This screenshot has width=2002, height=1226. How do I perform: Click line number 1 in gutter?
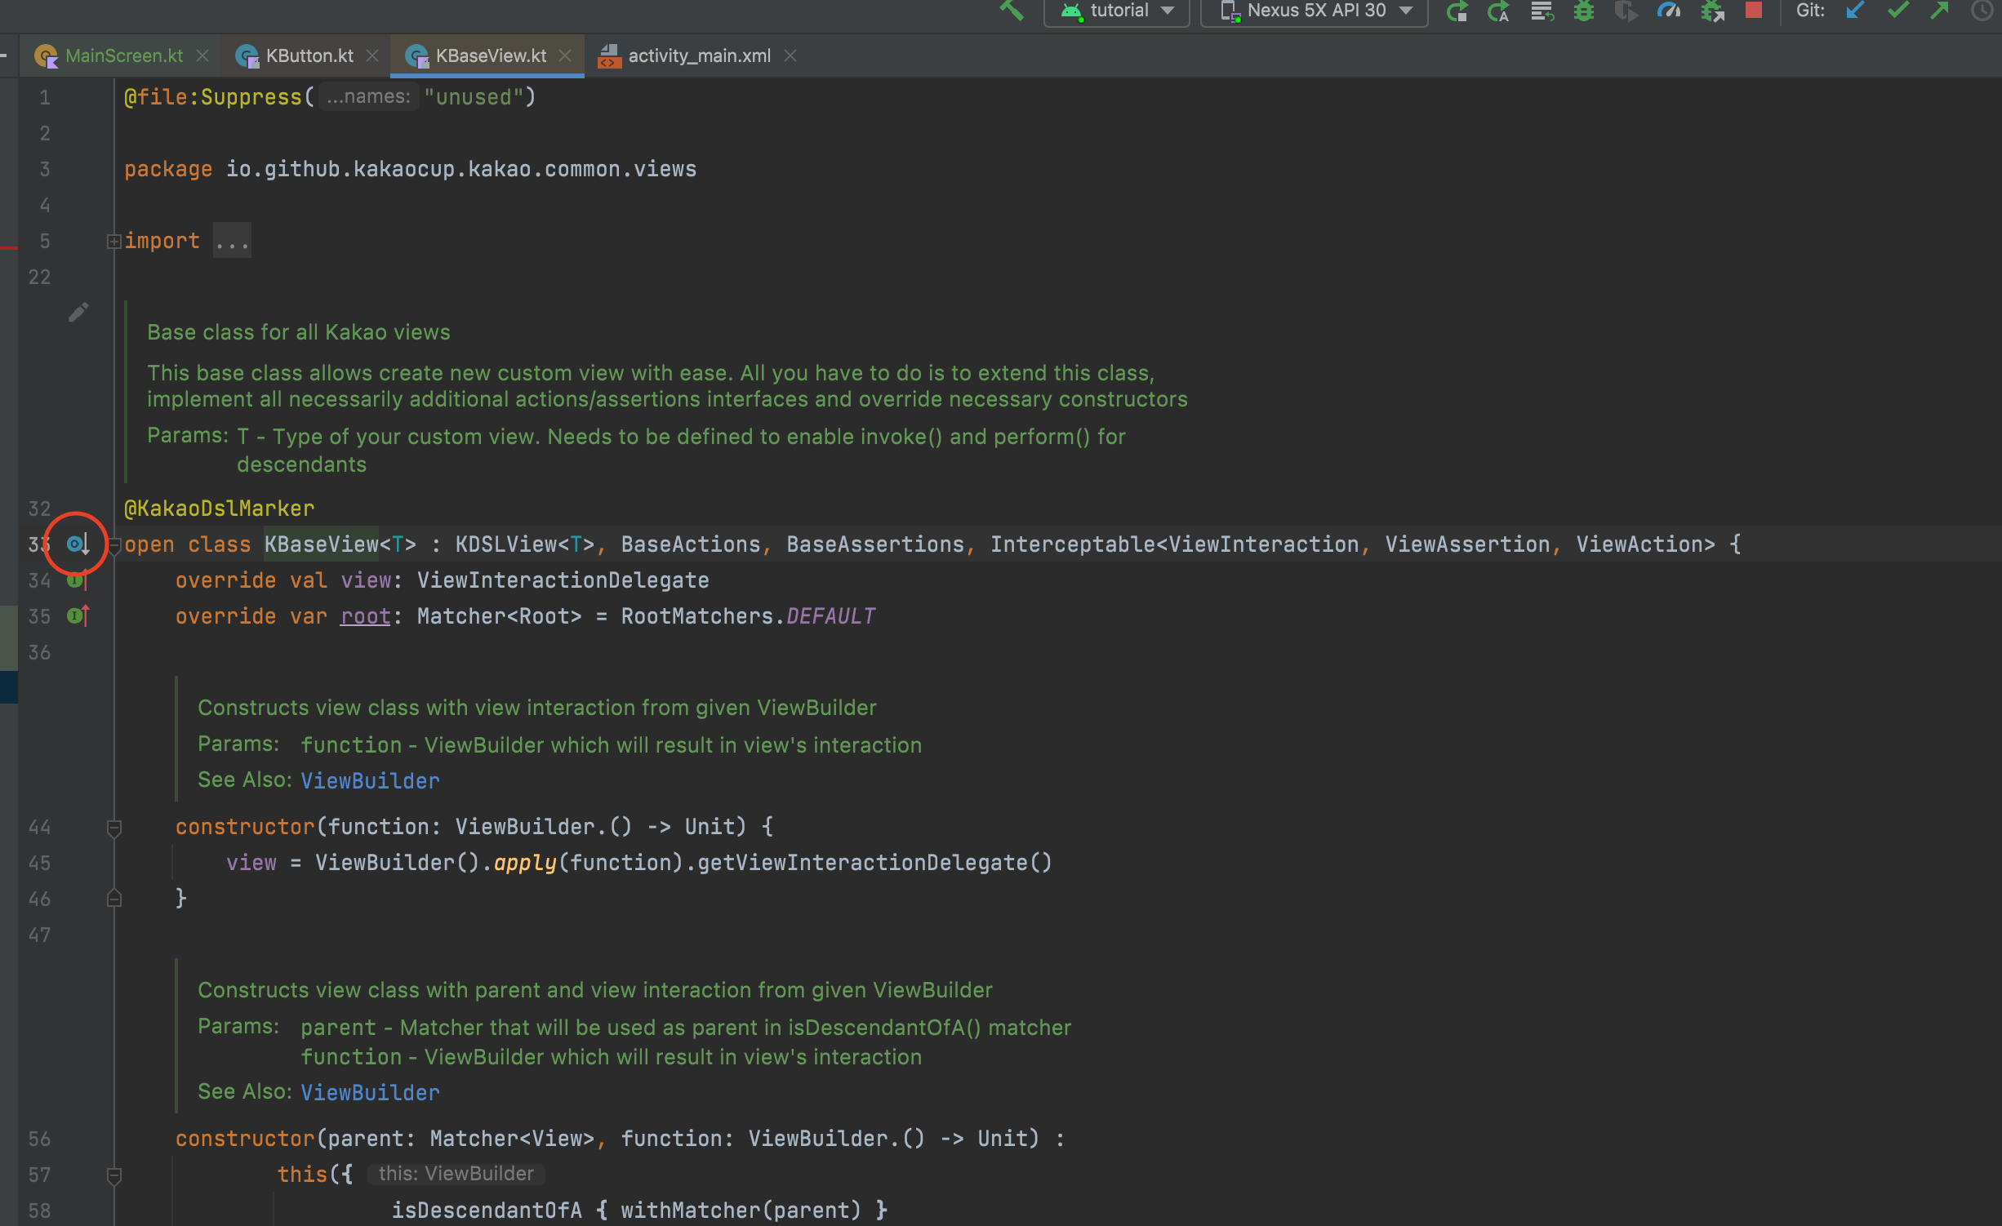tap(45, 98)
